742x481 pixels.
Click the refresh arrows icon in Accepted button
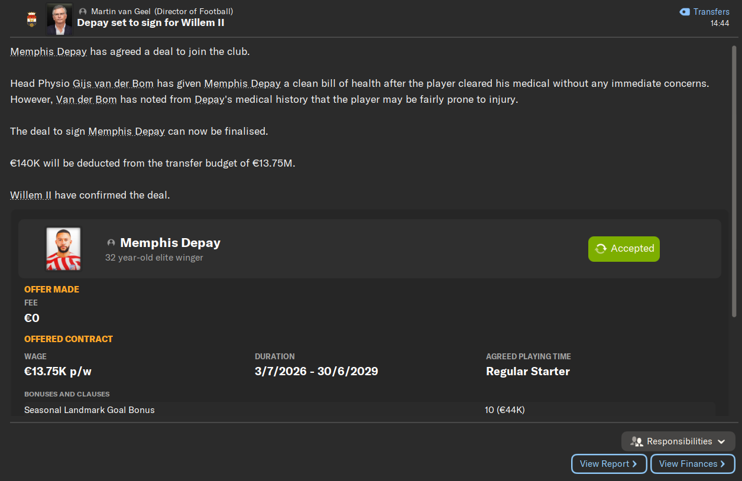click(x=601, y=249)
